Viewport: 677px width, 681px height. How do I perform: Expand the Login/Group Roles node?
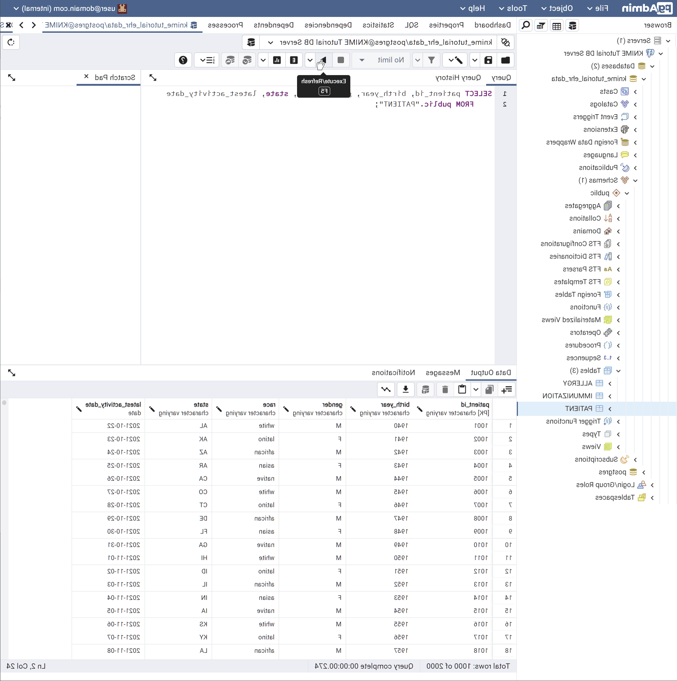tap(652, 485)
